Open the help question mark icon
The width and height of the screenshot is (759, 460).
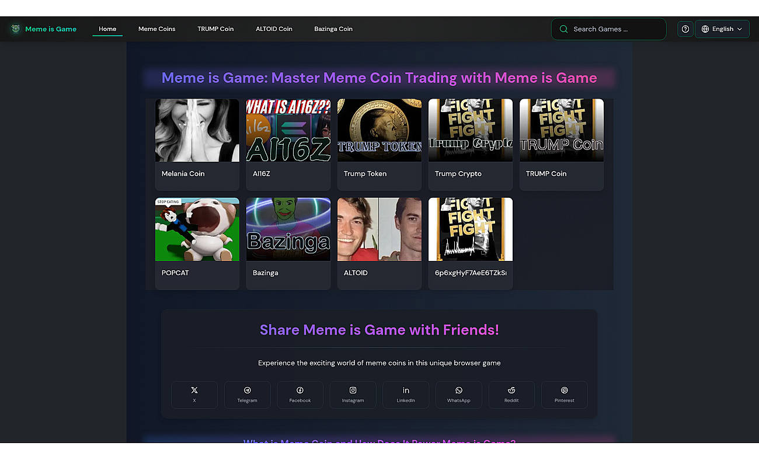tap(685, 29)
